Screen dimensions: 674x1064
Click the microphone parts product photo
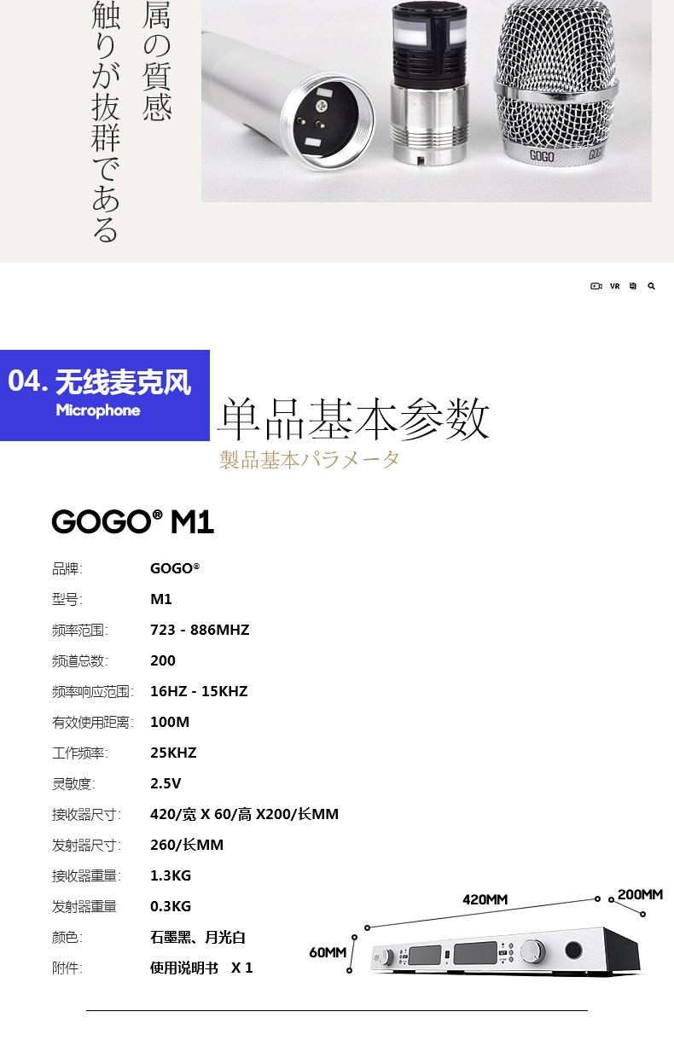[427, 101]
